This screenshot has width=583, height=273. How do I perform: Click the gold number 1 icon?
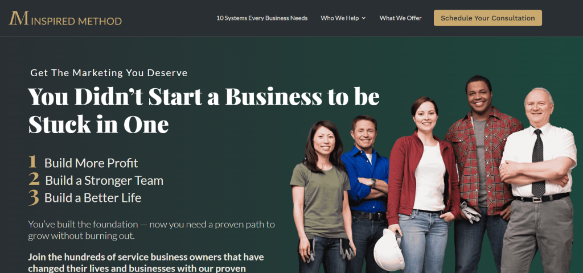[x=32, y=162]
